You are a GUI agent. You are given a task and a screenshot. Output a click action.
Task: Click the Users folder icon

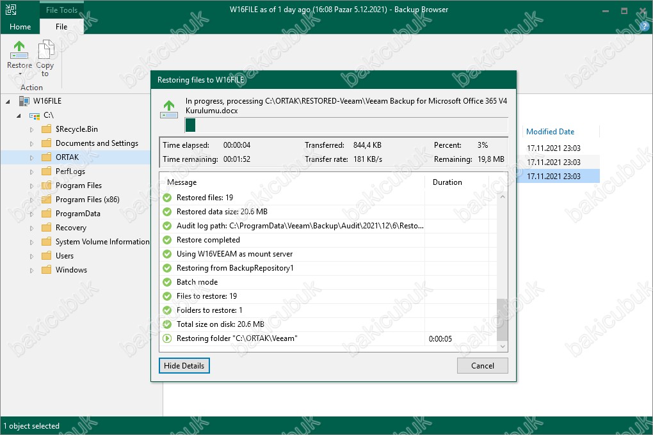tap(47, 256)
